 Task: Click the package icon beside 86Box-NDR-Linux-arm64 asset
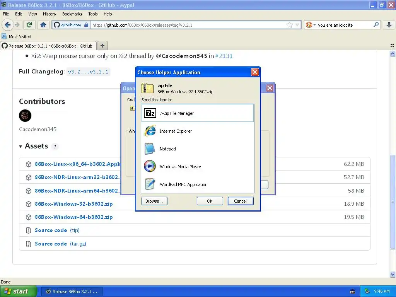pyautogui.click(x=29, y=191)
